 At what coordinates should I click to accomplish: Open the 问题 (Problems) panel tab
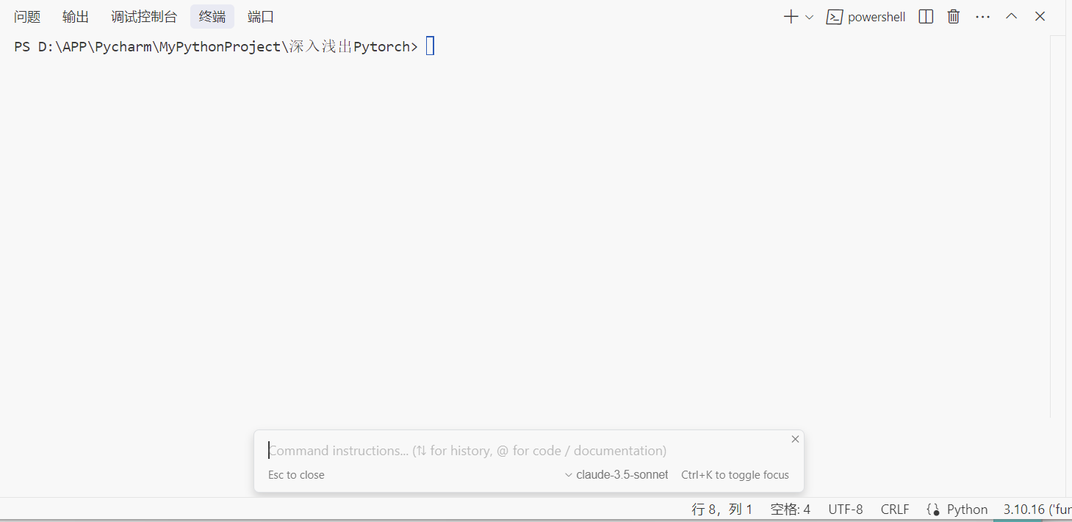point(27,17)
